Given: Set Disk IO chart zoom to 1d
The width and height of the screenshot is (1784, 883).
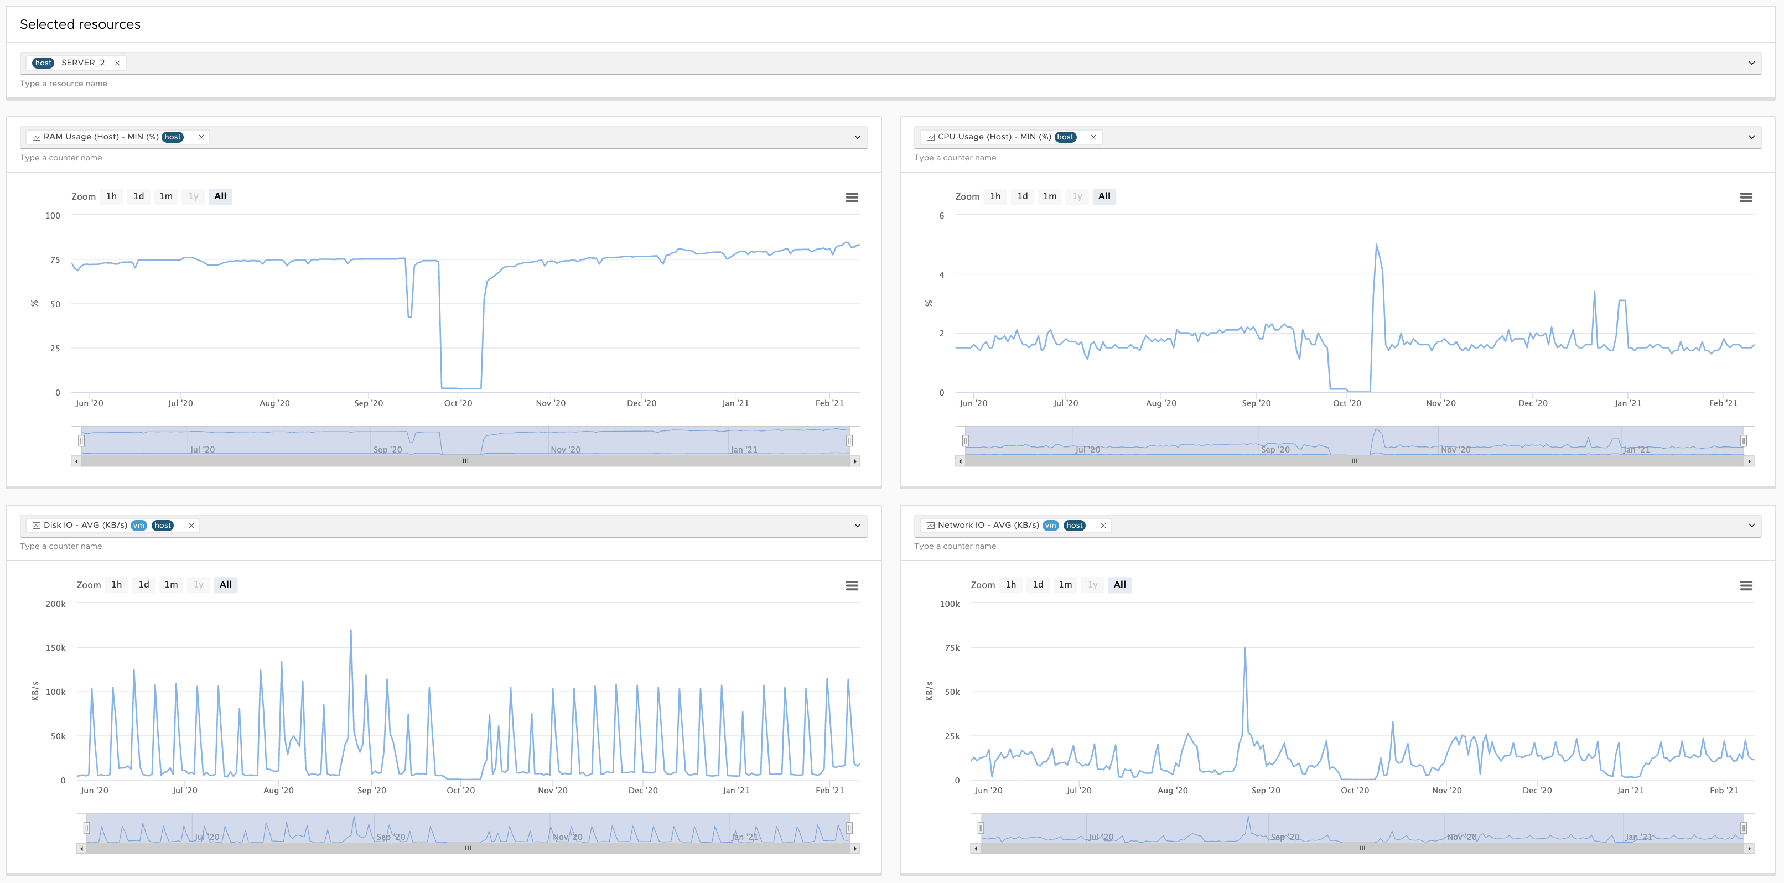Looking at the screenshot, I should [x=143, y=585].
